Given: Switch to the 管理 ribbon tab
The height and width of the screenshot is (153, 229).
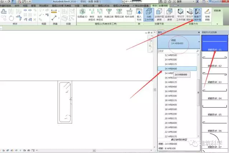Looking at the screenshot, I should click(x=33, y=6).
